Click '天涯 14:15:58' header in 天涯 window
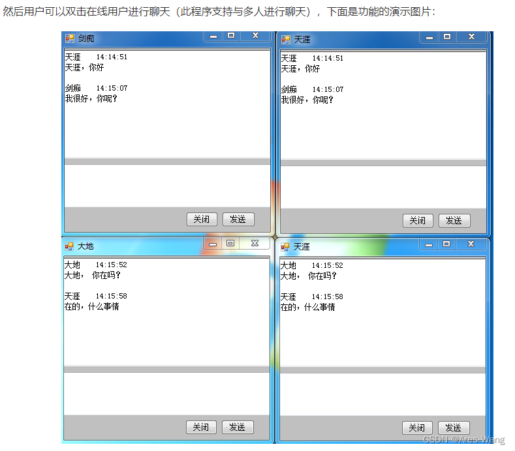Screen dimensions: 515x451 click(312, 297)
